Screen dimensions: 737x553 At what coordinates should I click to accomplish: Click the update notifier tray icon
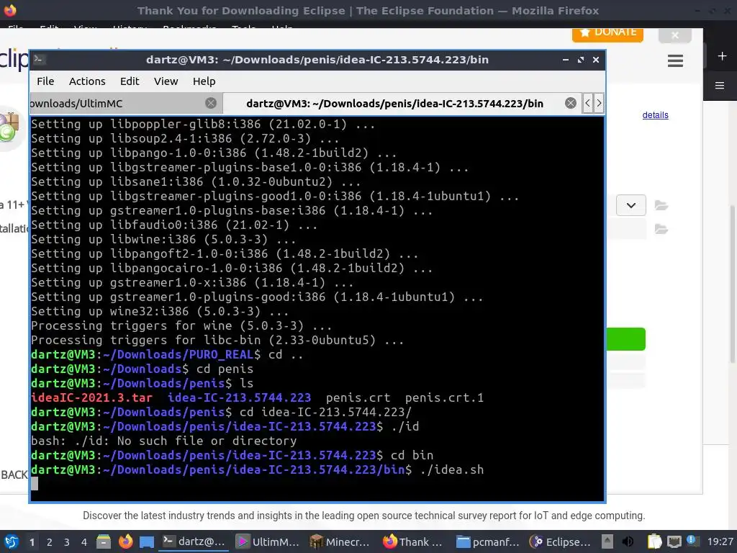692,541
